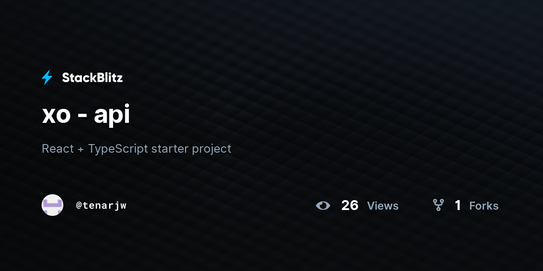Click the view count number 26
Viewport: 543px width, 271px height.
pyautogui.click(x=350, y=206)
